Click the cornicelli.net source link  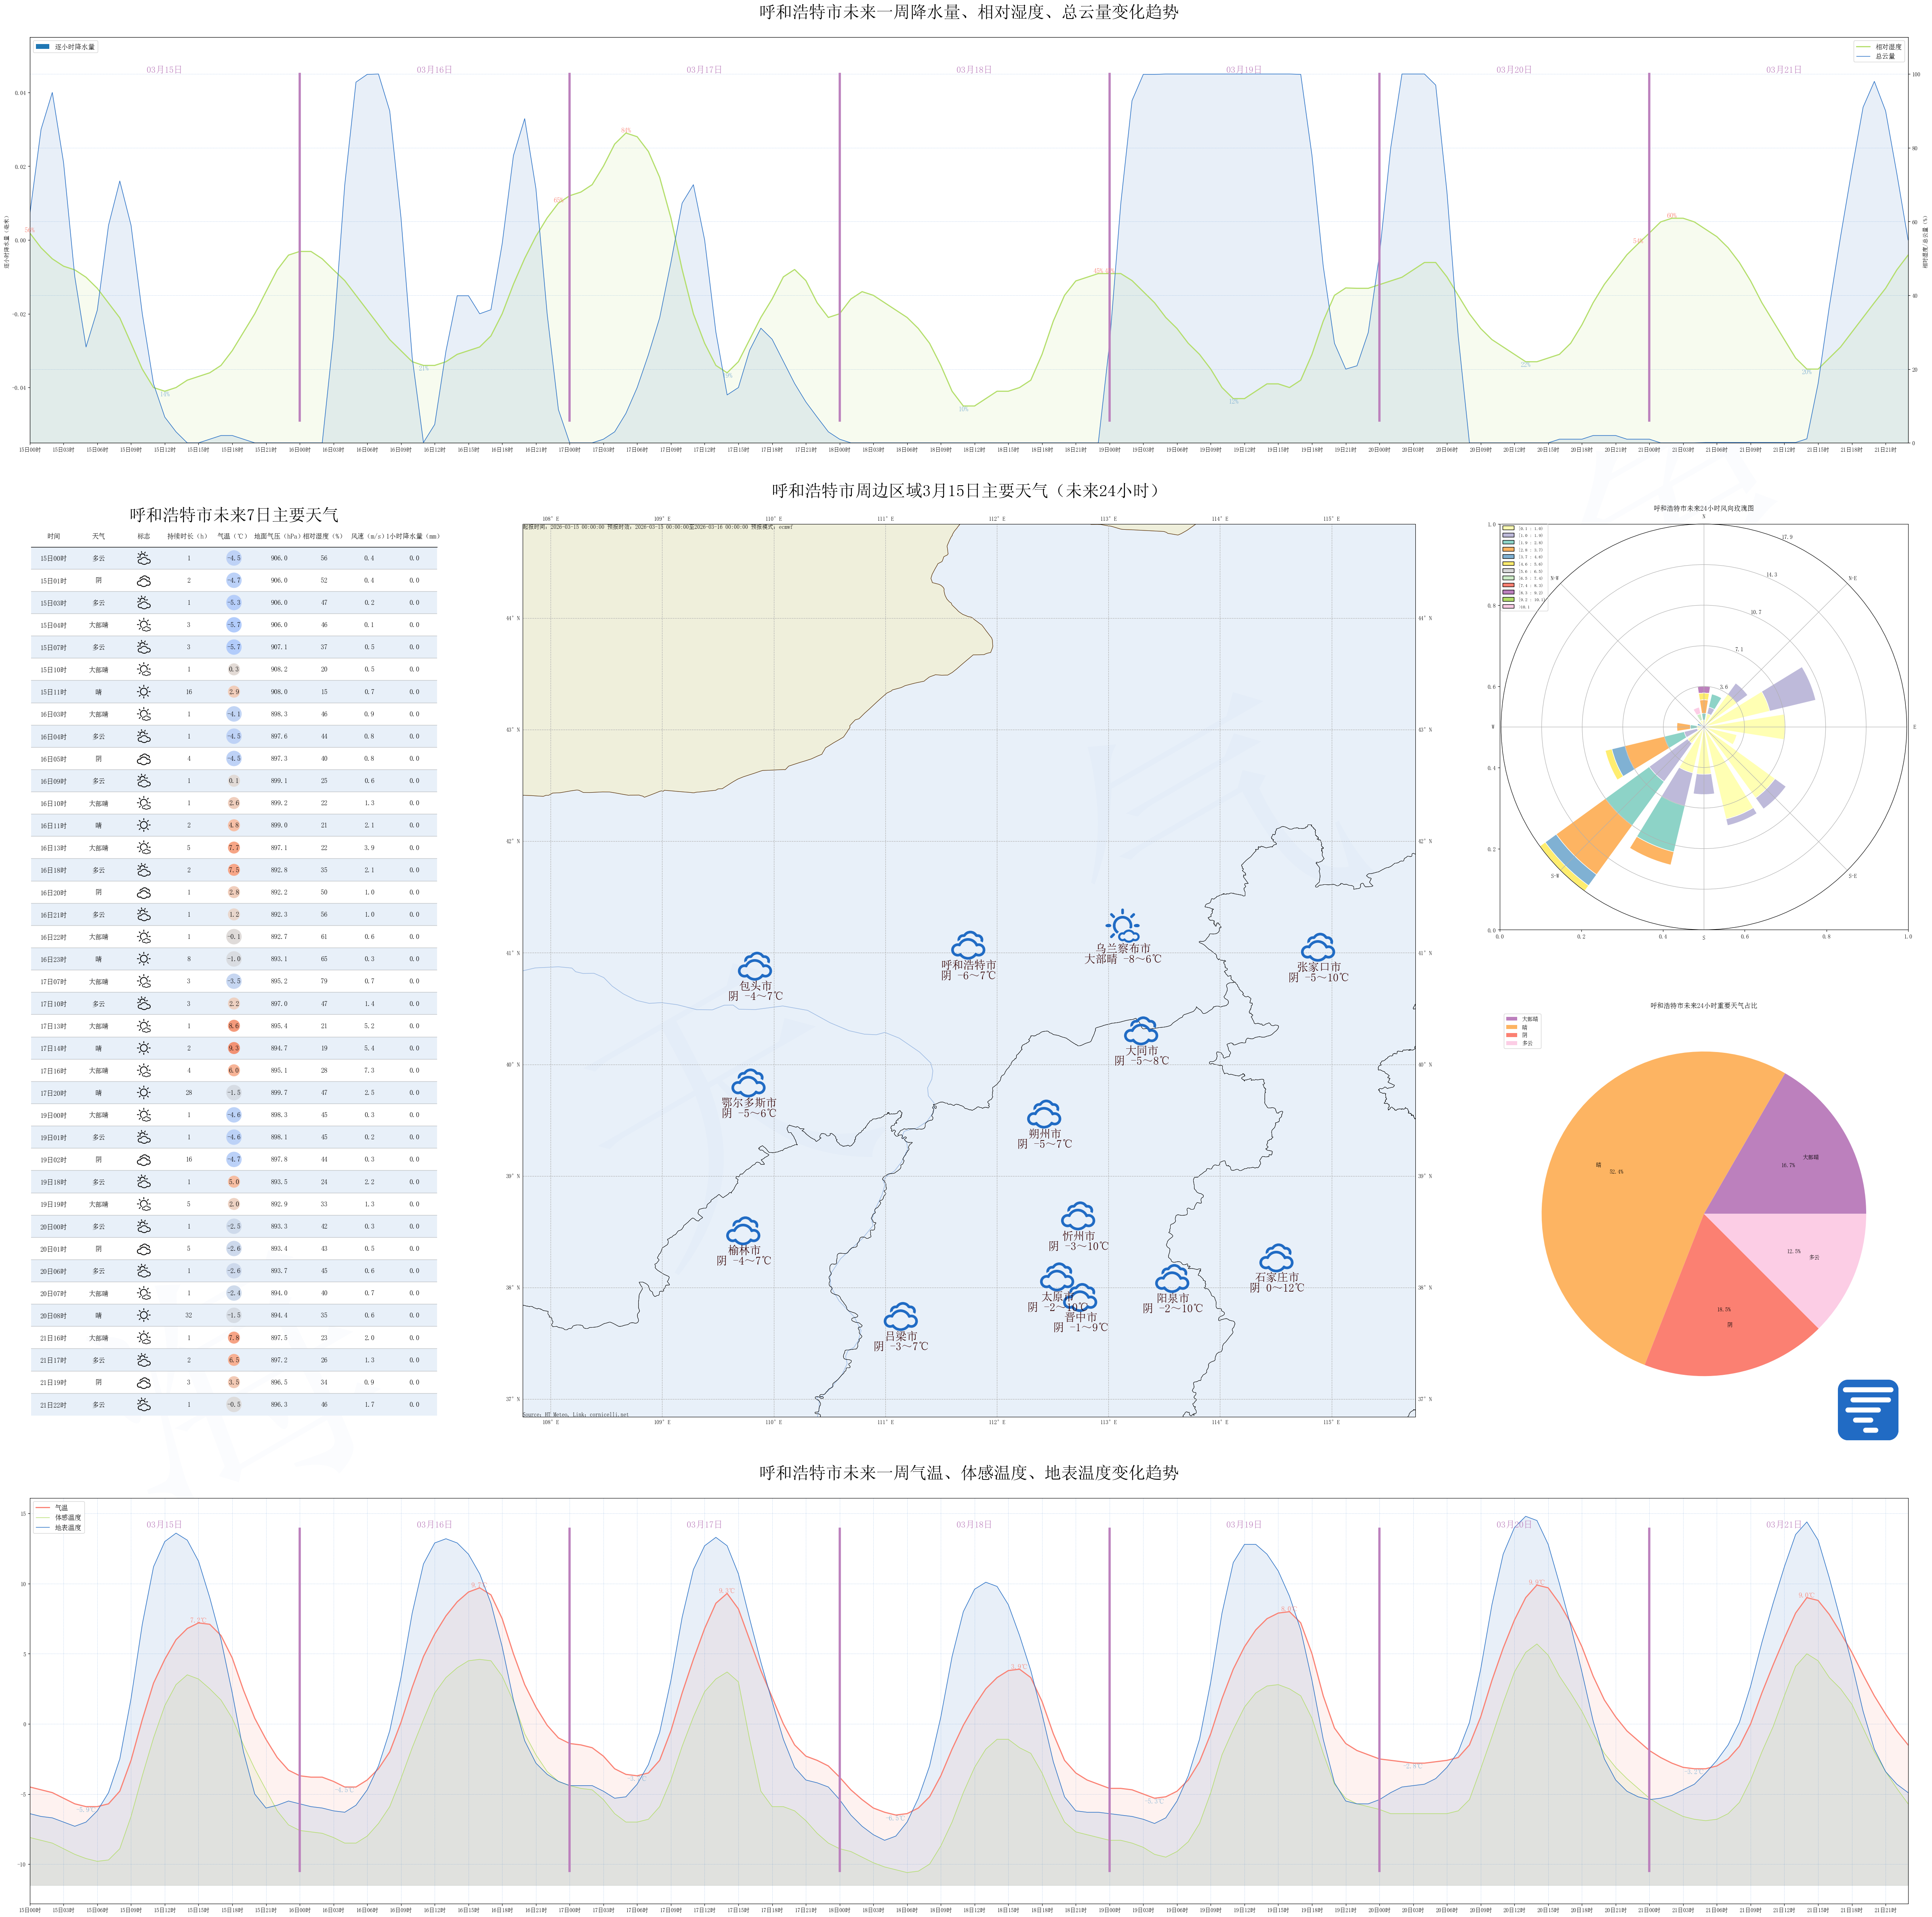point(609,1415)
